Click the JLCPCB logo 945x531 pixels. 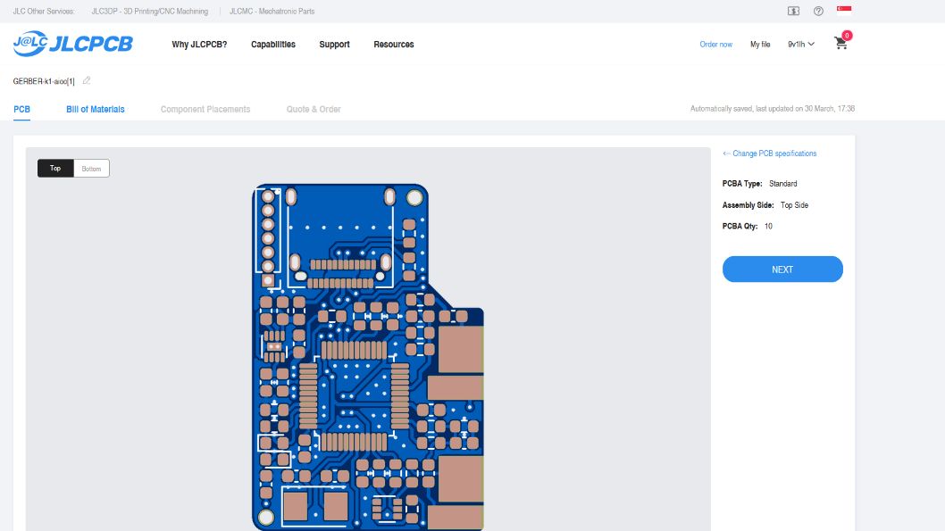pyautogui.click(x=72, y=44)
